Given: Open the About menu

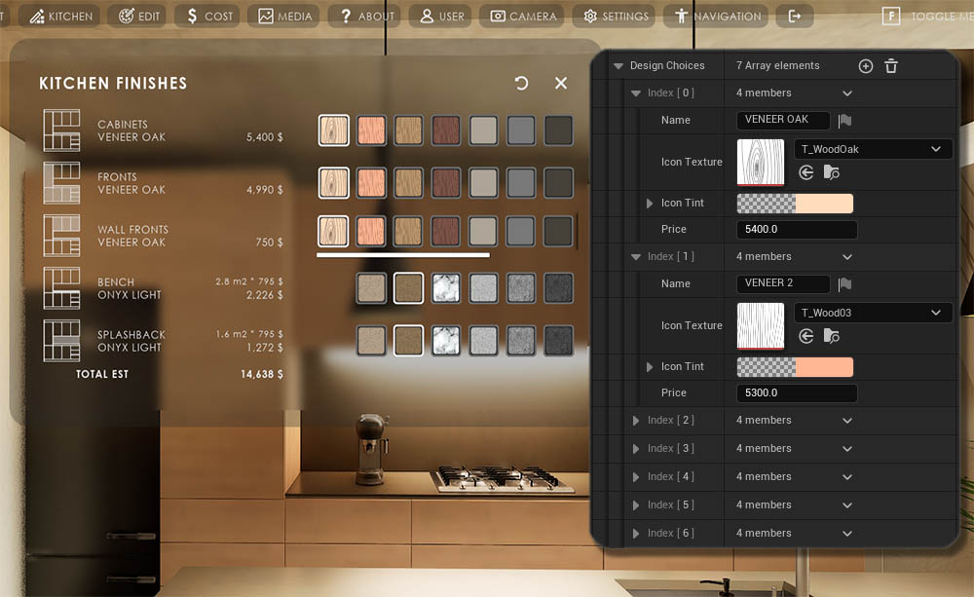Looking at the screenshot, I should tap(365, 17).
